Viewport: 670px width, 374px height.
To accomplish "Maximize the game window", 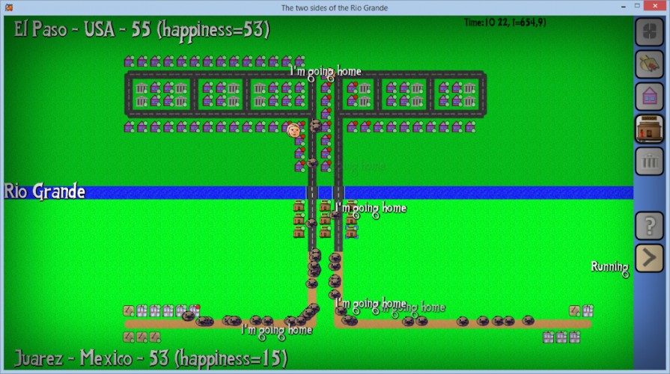I will point(637,6).
